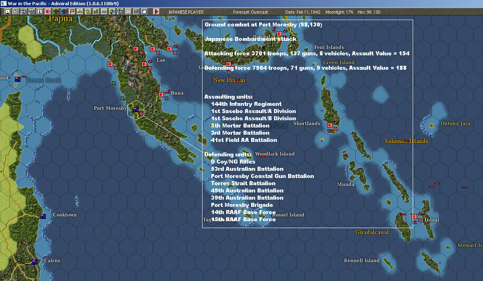
Task: Click the 'Defending force 7984 troops' line
Action: click(x=305, y=68)
